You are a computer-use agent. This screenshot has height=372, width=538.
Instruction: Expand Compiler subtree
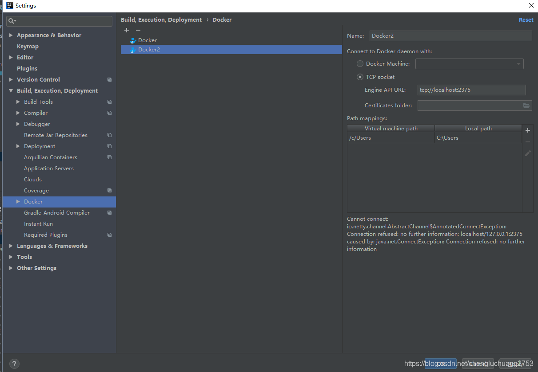tap(18, 113)
